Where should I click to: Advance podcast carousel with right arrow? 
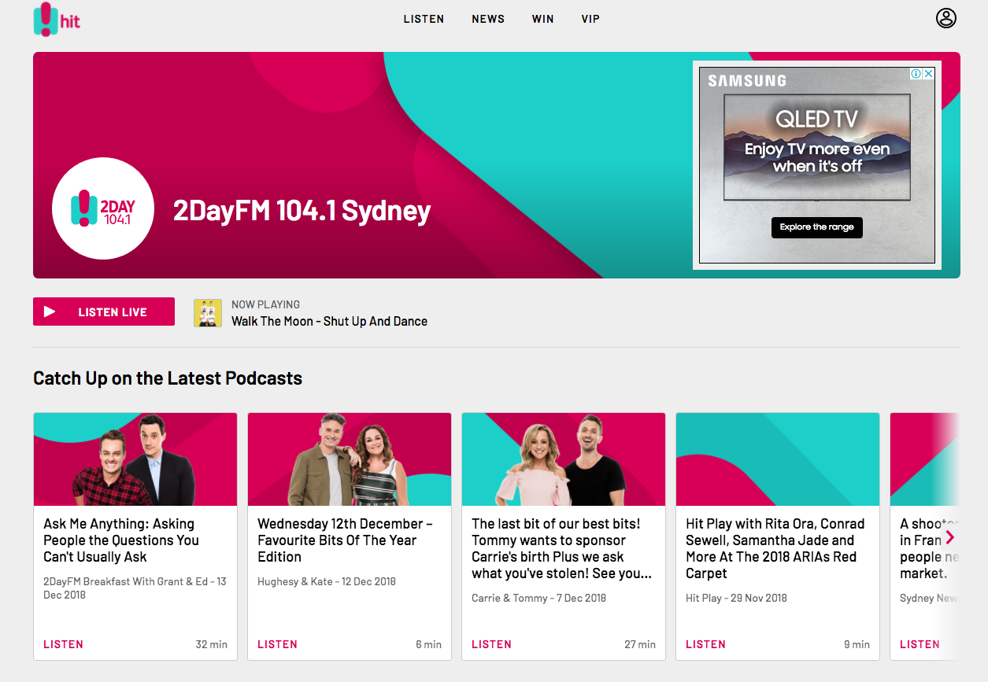pyautogui.click(x=949, y=537)
